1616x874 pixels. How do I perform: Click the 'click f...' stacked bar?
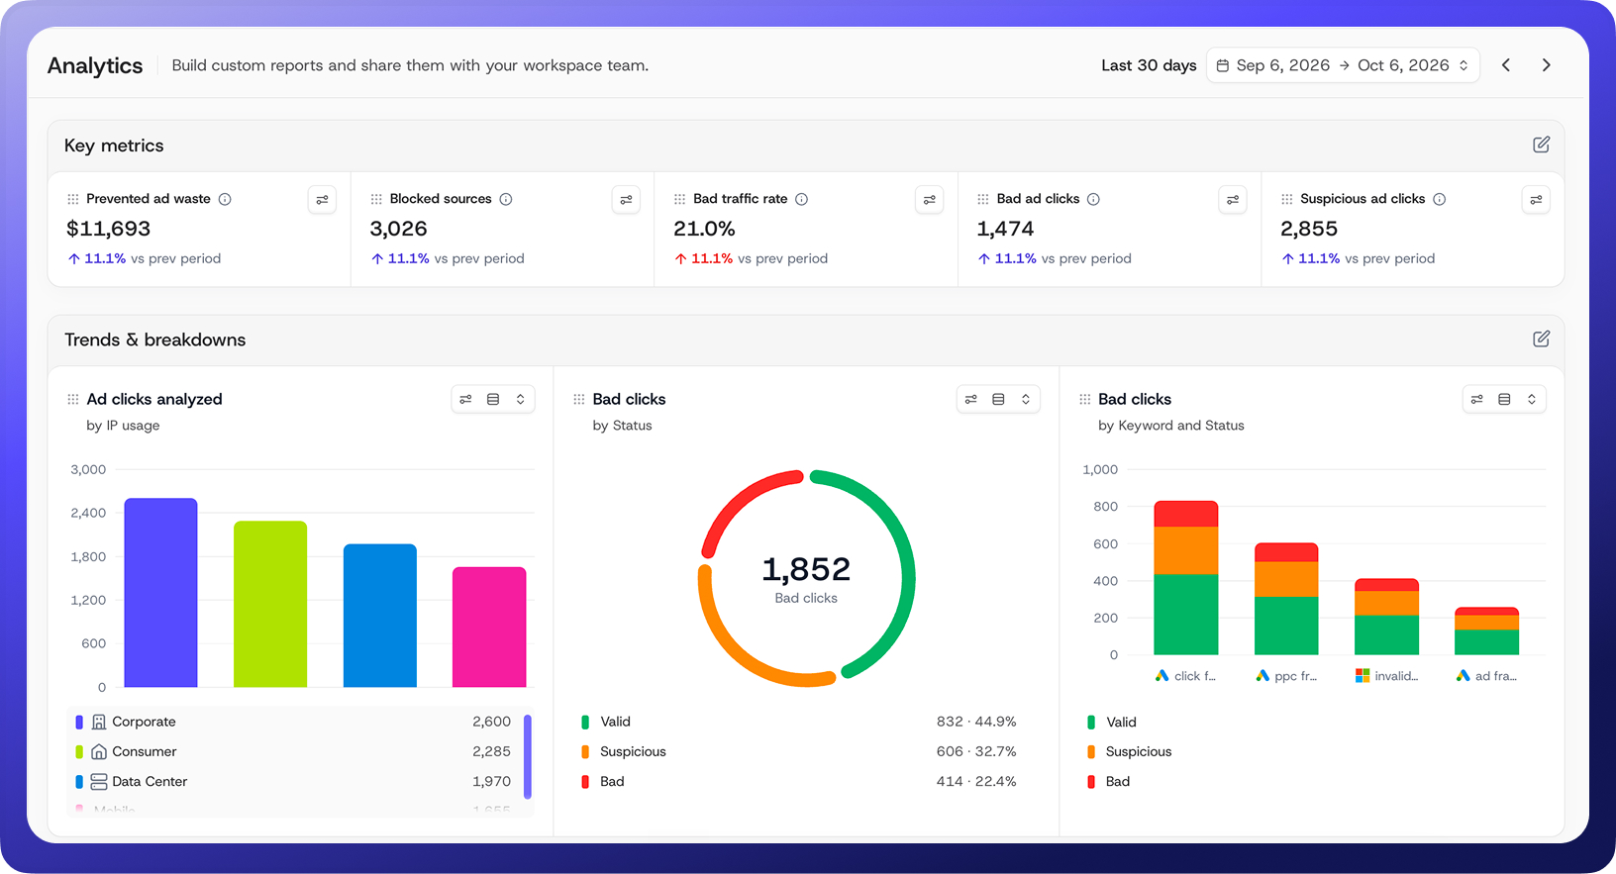coord(1186,578)
